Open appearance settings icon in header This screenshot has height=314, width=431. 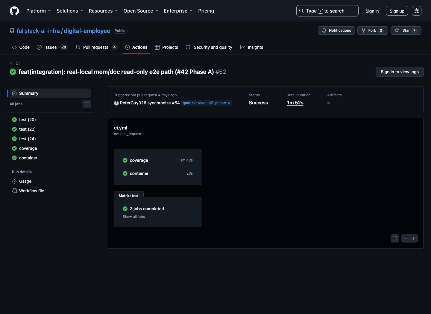(x=417, y=11)
